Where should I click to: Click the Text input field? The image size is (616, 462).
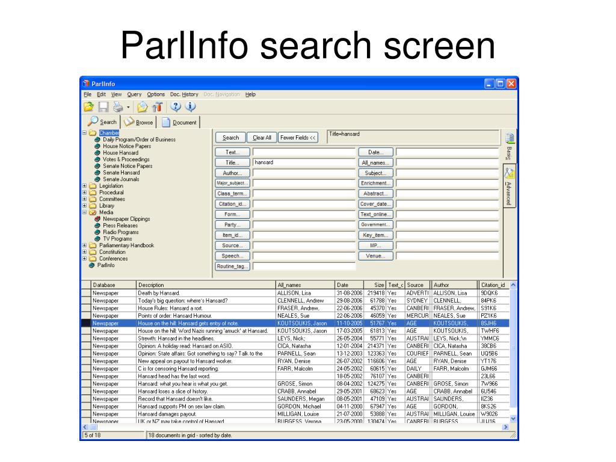click(304, 152)
